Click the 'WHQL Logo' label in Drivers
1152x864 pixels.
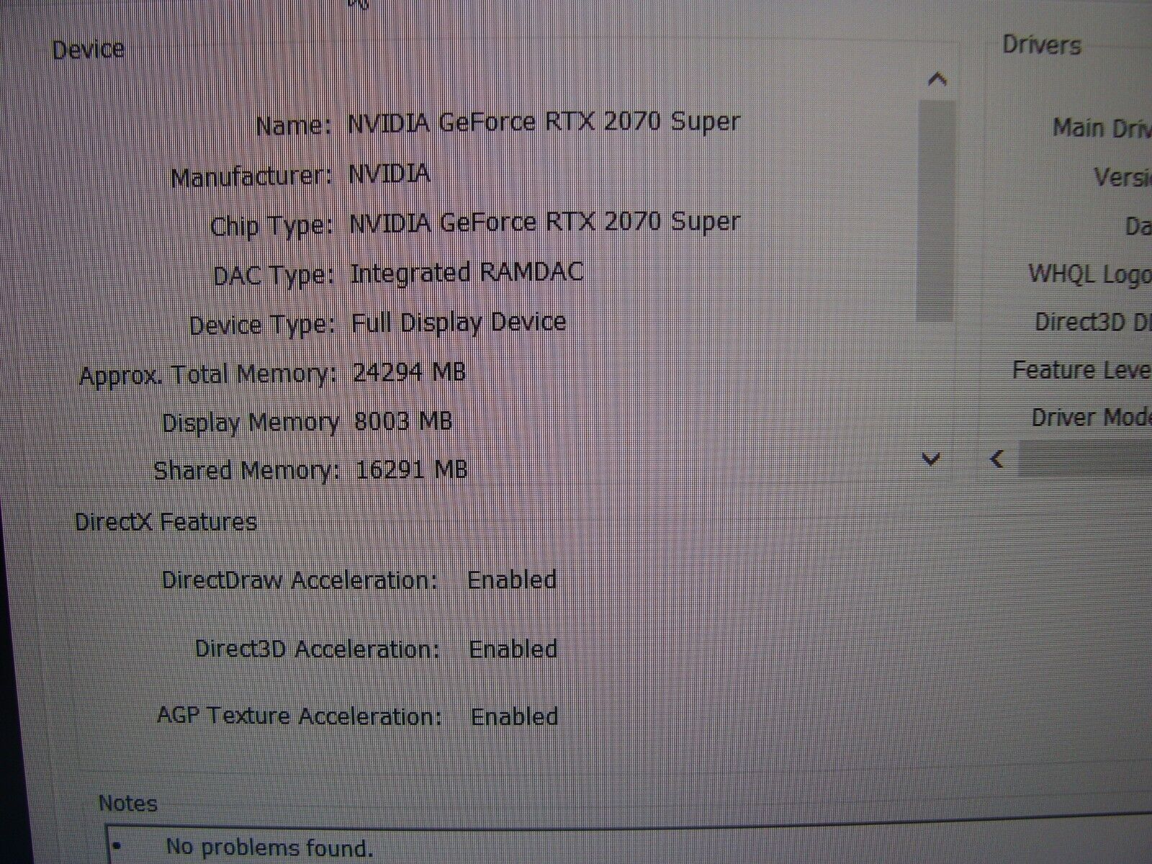[1089, 274]
